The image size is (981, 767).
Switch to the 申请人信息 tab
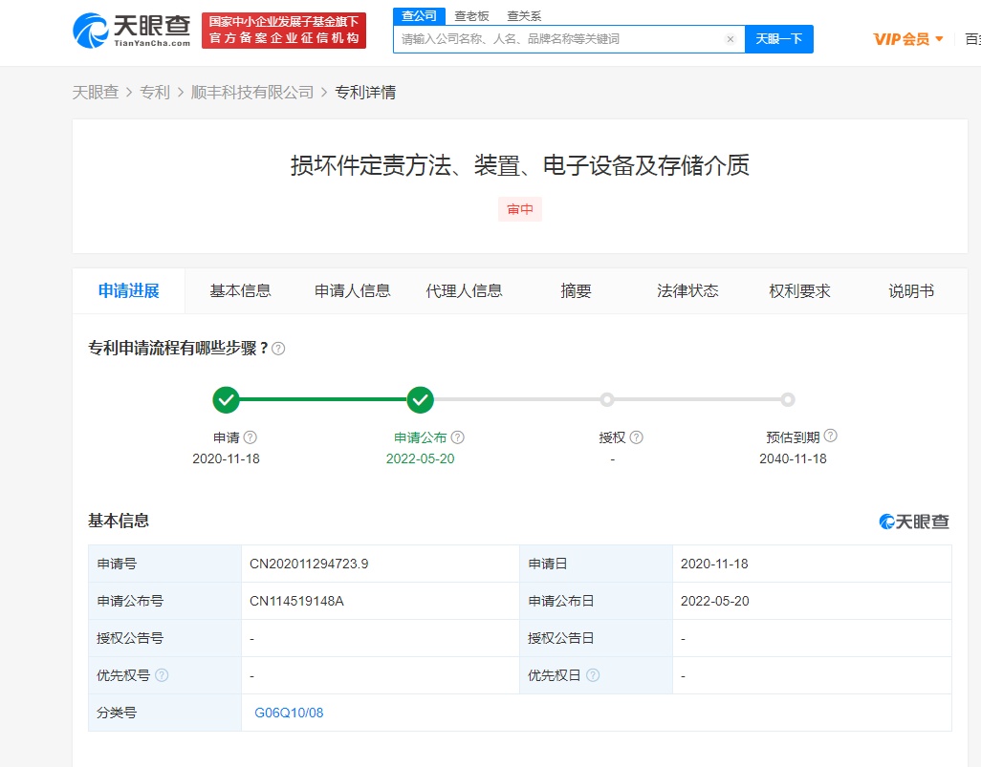pyautogui.click(x=352, y=290)
